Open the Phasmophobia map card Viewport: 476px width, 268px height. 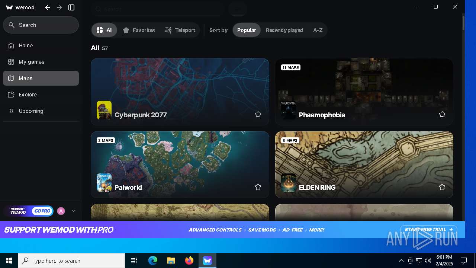(x=364, y=92)
